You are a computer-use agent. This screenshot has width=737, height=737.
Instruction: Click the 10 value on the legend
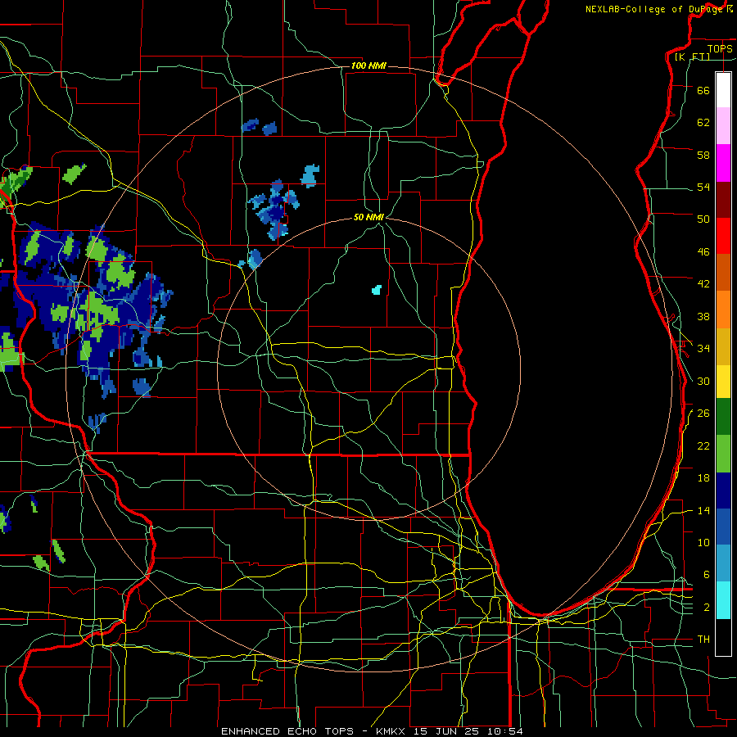pyautogui.click(x=703, y=542)
